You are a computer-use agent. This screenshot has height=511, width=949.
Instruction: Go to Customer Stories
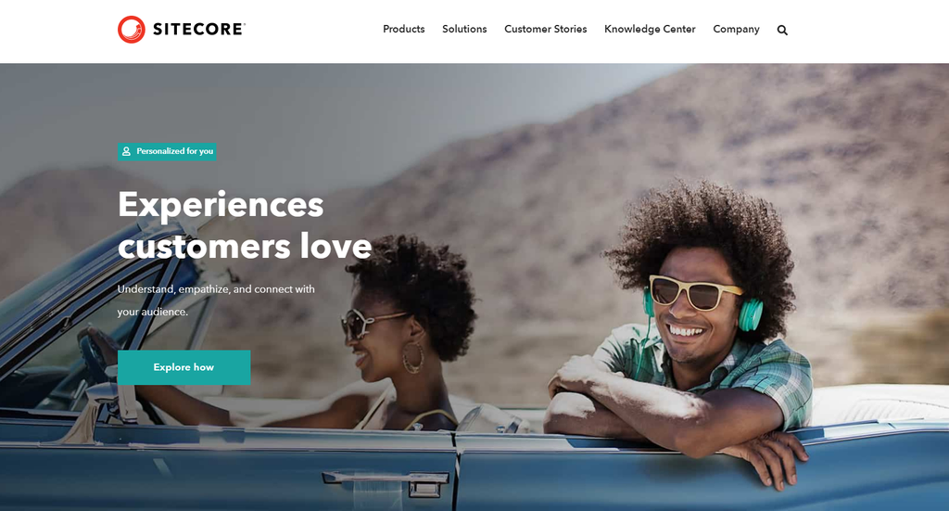point(545,29)
